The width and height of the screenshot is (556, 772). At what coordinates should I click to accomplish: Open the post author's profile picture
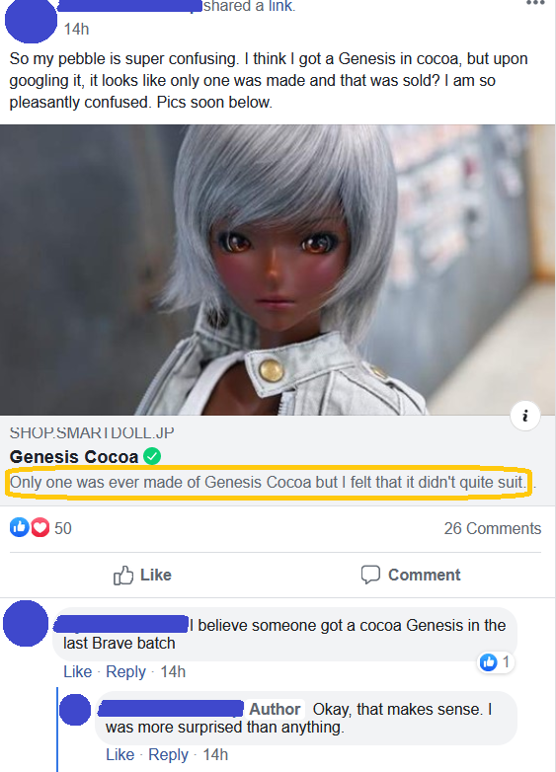click(31, 20)
